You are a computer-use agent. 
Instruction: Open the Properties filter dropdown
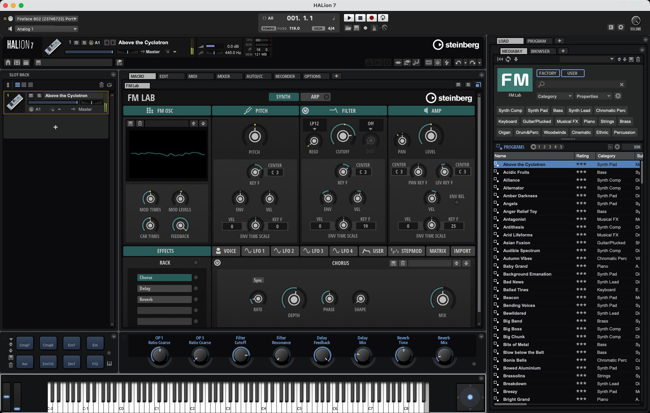[593, 96]
